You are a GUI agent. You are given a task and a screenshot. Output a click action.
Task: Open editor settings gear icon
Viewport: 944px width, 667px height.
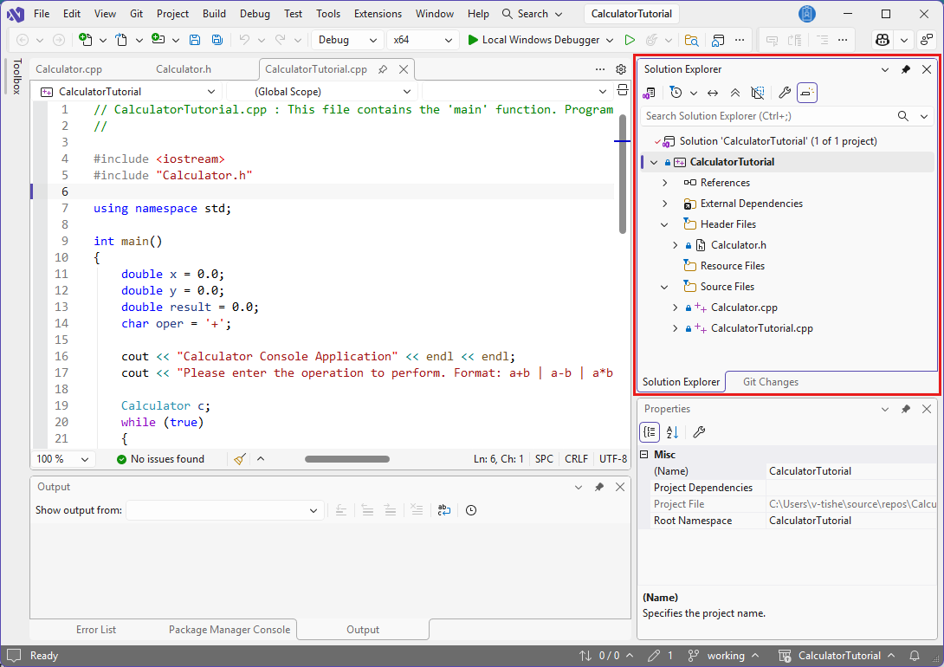click(621, 69)
